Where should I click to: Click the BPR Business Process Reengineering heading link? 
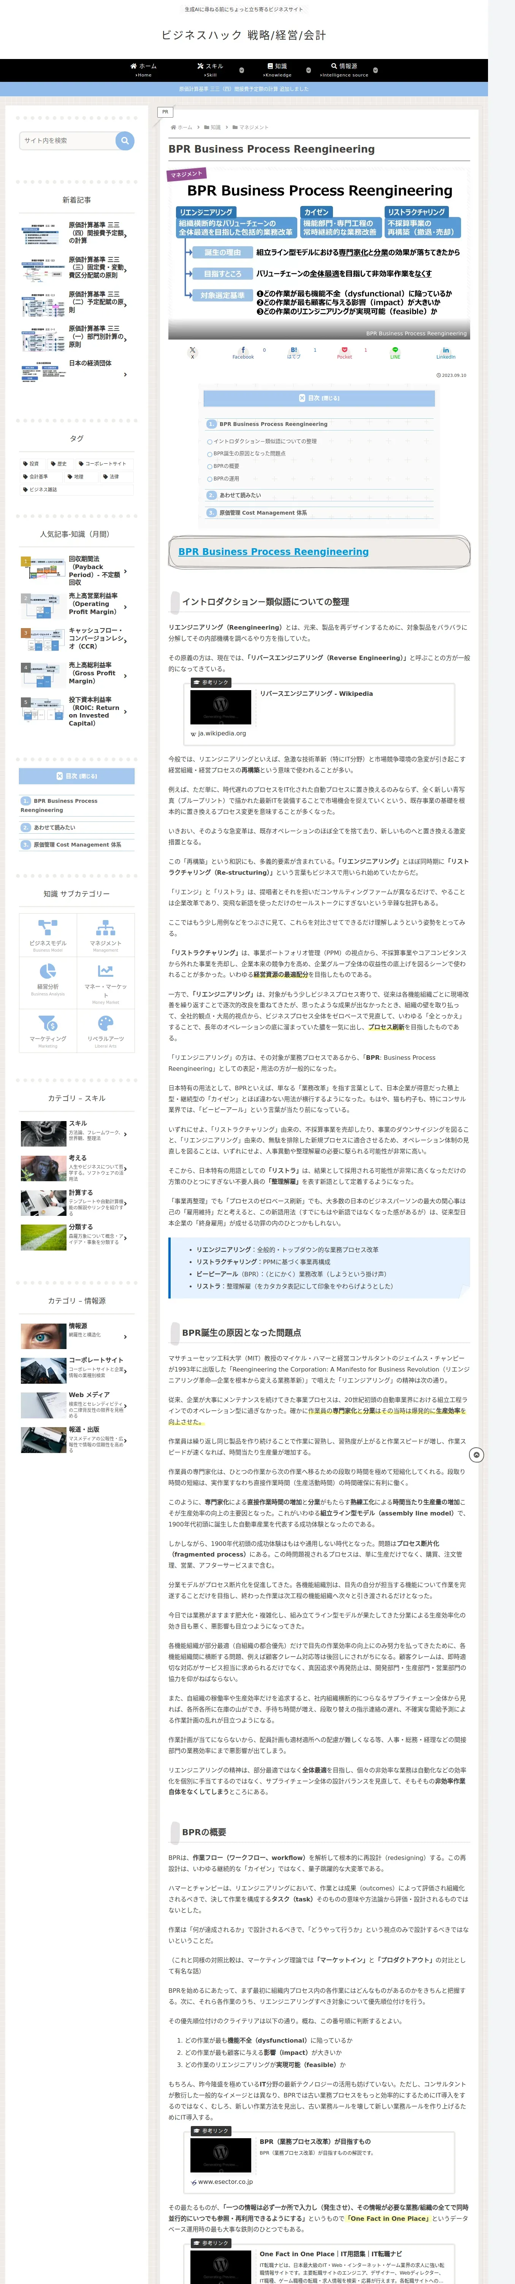[273, 552]
